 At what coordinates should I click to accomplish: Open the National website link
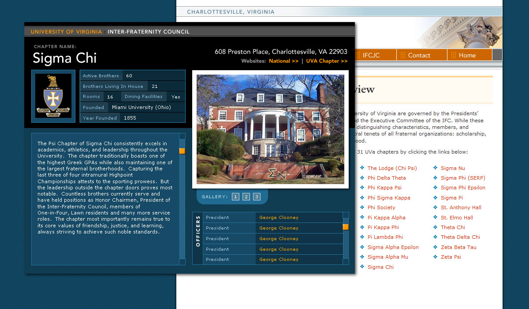(283, 61)
